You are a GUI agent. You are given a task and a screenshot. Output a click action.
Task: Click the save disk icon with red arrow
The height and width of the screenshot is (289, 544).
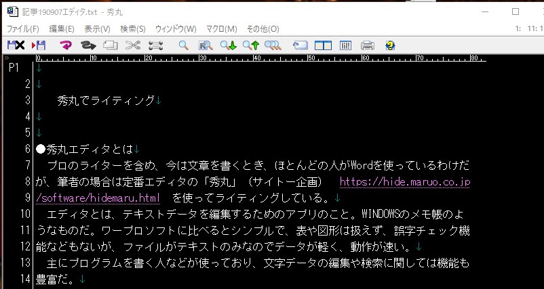(39, 45)
